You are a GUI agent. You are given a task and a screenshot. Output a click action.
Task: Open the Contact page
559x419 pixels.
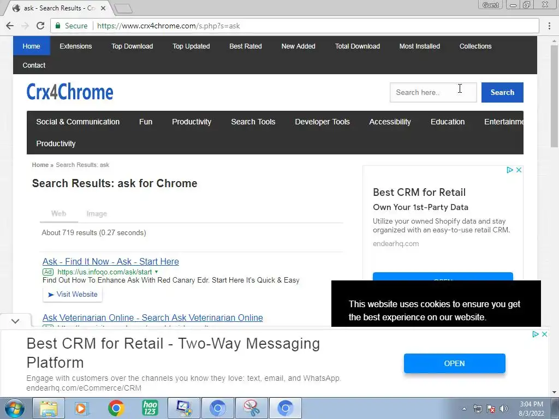click(34, 65)
